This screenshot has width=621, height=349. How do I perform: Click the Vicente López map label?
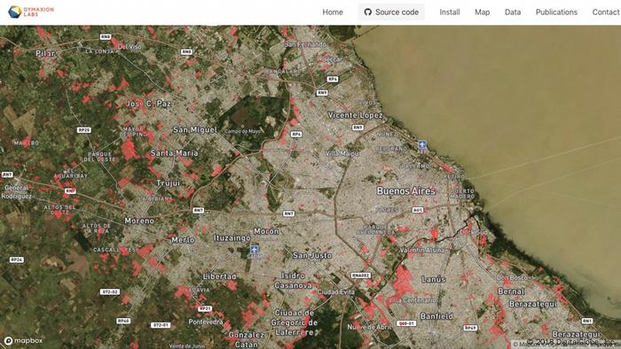[x=355, y=115]
